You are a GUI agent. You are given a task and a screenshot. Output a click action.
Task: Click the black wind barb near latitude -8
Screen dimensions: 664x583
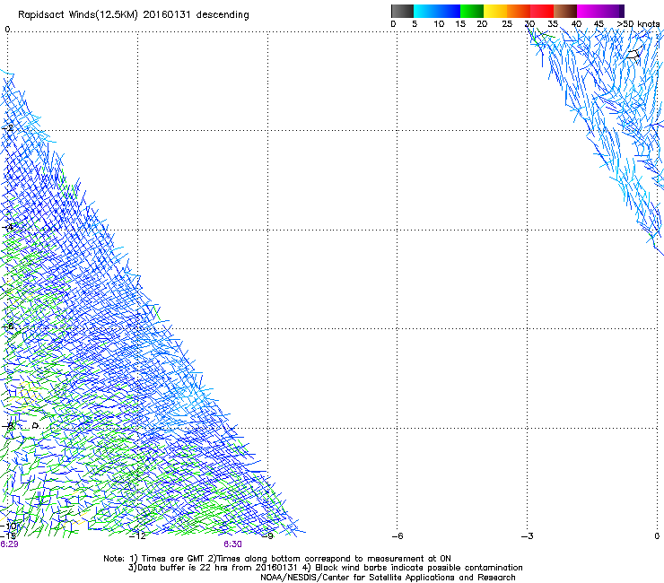coord(36,425)
